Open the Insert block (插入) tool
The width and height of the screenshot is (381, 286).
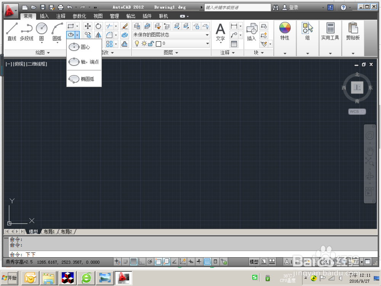tap(252, 32)
